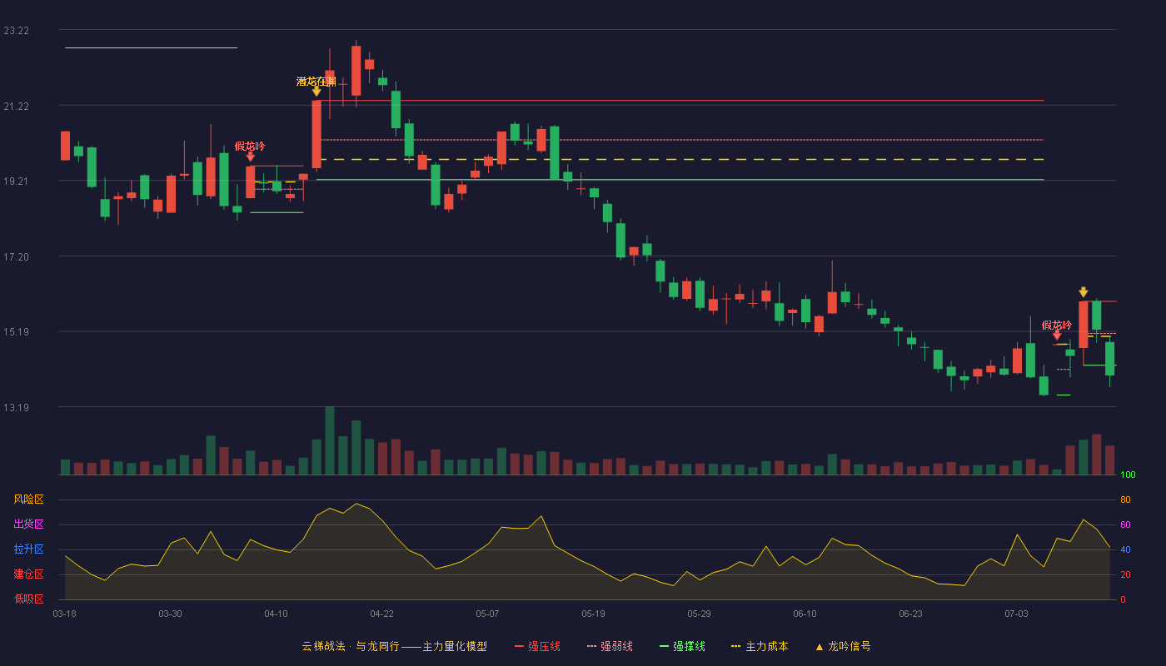The height and width of the screenshot is (666, 1166).
Task: Click the 05-29 date label
Action: click(699, 614)
